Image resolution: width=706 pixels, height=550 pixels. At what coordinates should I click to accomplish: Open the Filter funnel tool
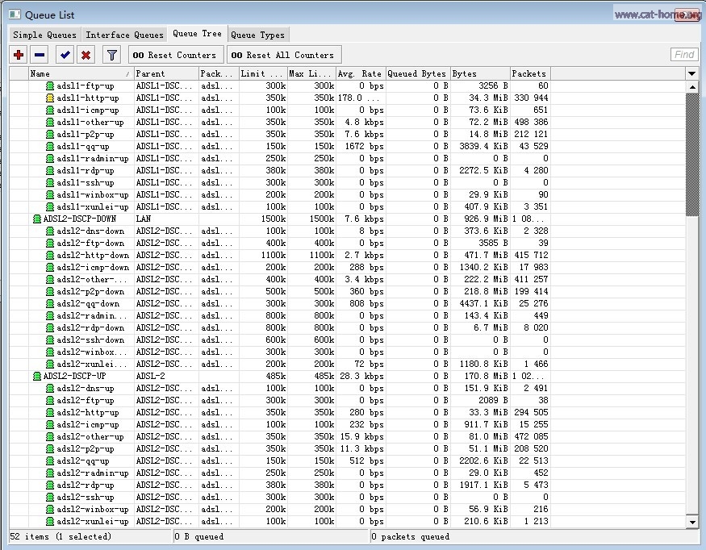point(112,55)
